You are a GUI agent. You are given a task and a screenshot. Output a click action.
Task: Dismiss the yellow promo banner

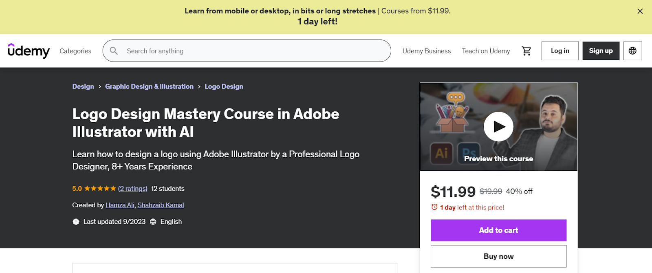point(640,11)
